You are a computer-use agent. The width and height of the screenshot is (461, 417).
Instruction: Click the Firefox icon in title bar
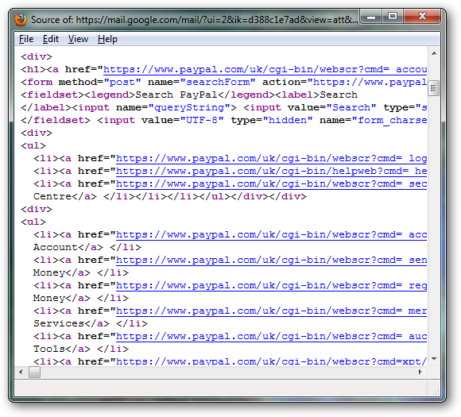[x=21, y=20]
